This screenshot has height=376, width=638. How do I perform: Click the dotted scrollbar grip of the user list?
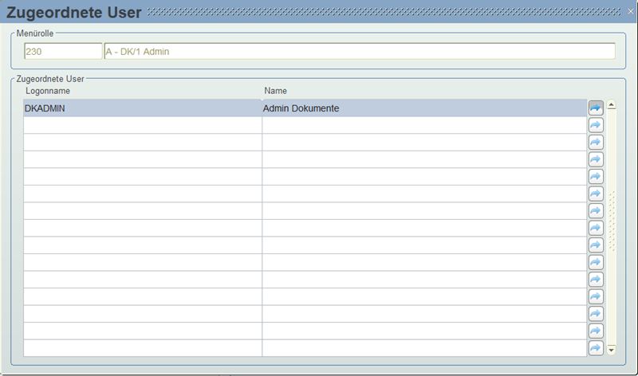point(612,221)
